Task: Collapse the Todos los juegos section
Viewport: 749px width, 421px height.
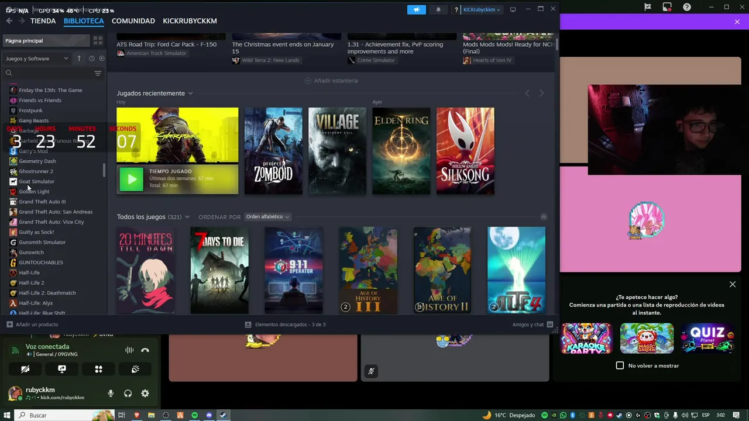Action: point(544,217)
